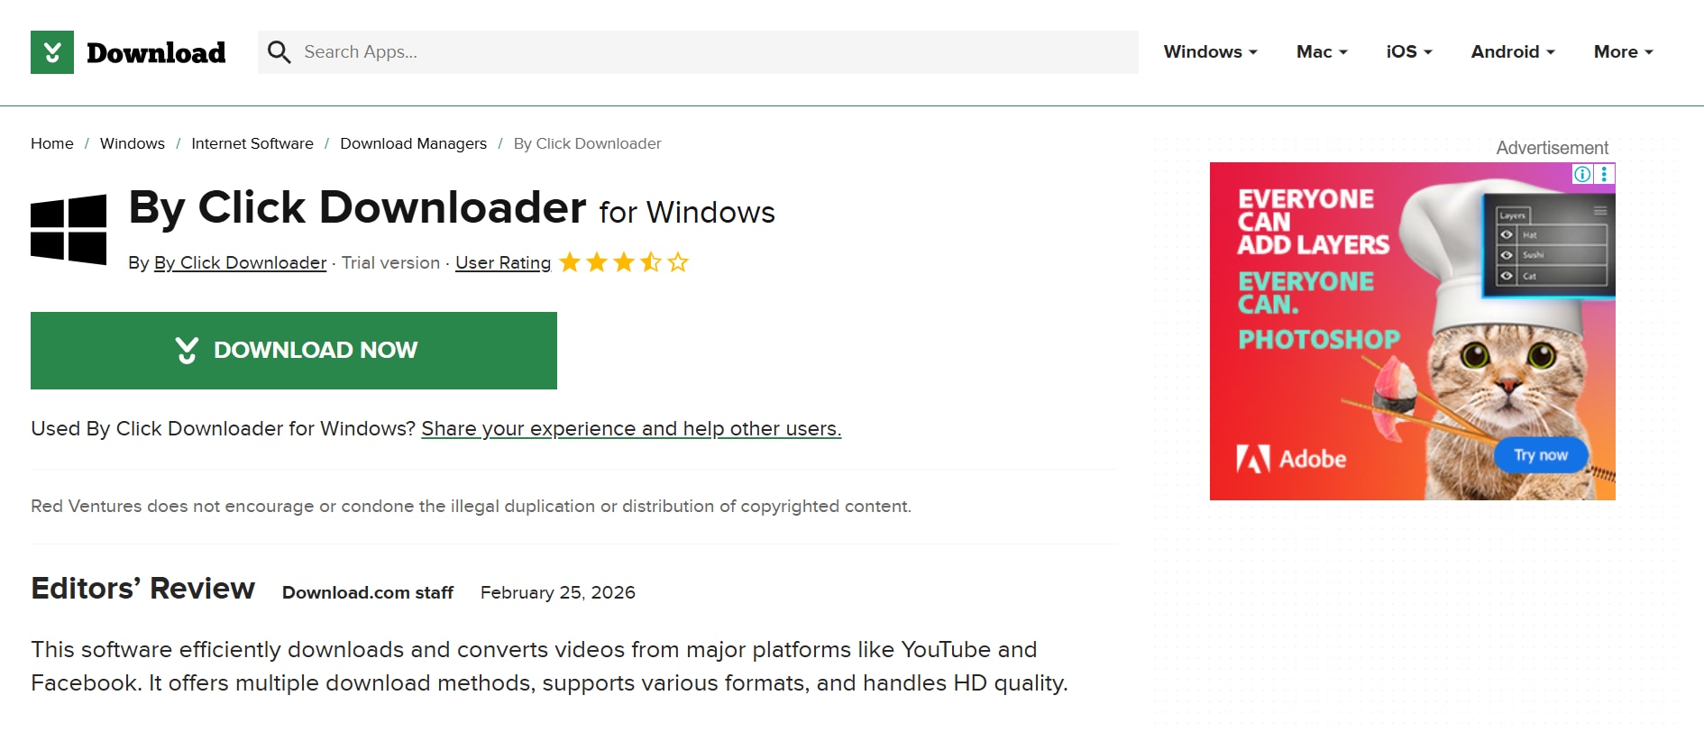Viewport: 1704px width, 732px height.
Task: Select Android in the navigation bar
Action: [1511, 51]
